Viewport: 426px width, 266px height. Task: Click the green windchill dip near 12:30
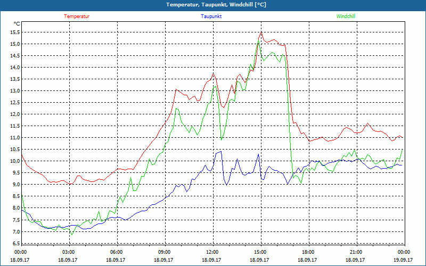(222, 140)
